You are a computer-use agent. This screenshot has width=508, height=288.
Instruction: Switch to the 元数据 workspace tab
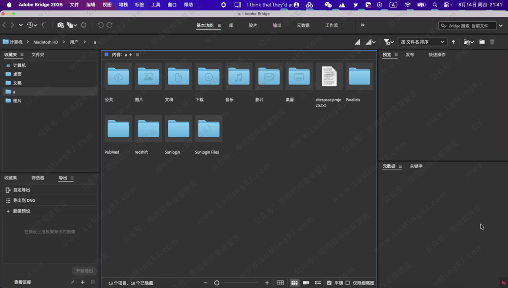303,25
